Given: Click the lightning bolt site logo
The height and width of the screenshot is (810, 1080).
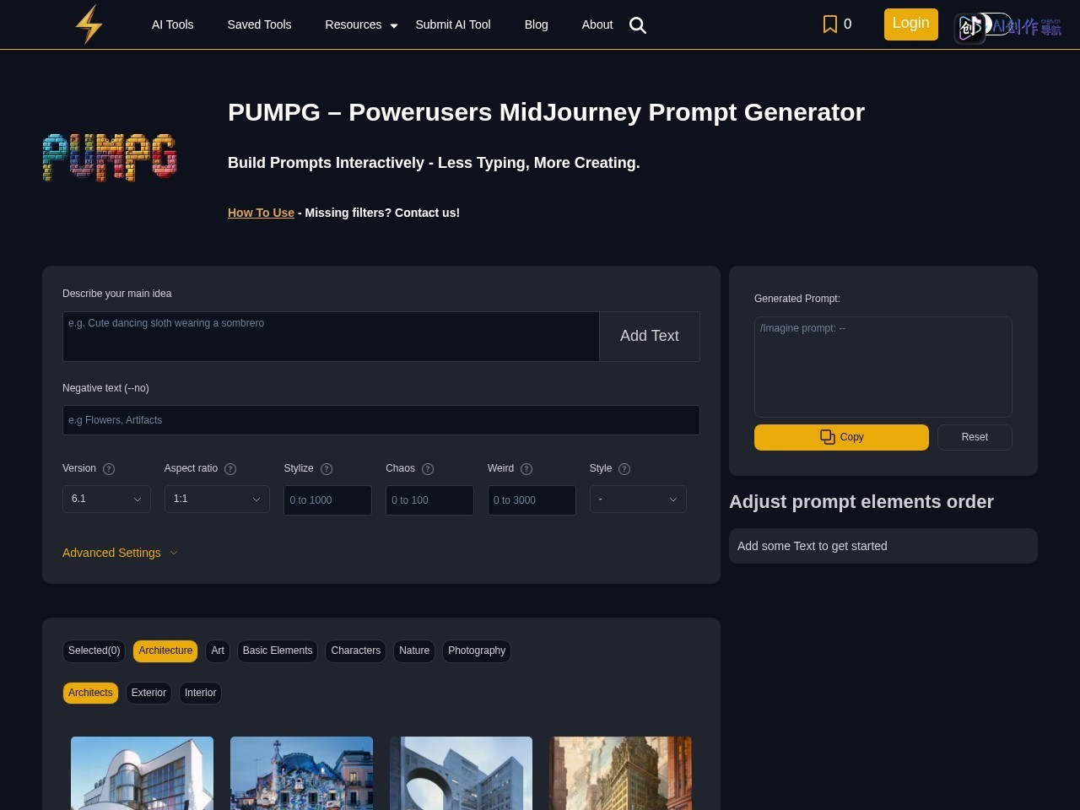Looking at the screenshot, I should click(x=89, y=24).
